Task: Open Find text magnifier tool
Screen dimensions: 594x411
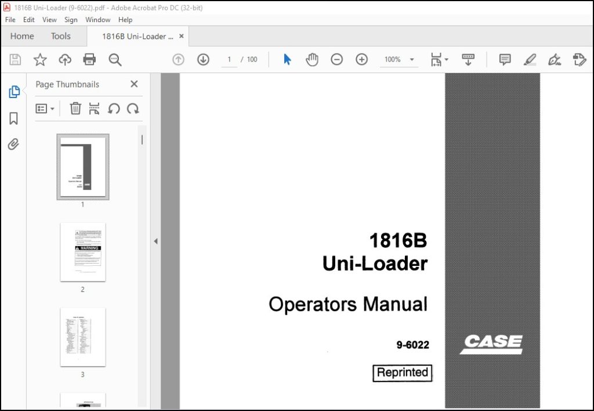Action: tap(115, 60)
